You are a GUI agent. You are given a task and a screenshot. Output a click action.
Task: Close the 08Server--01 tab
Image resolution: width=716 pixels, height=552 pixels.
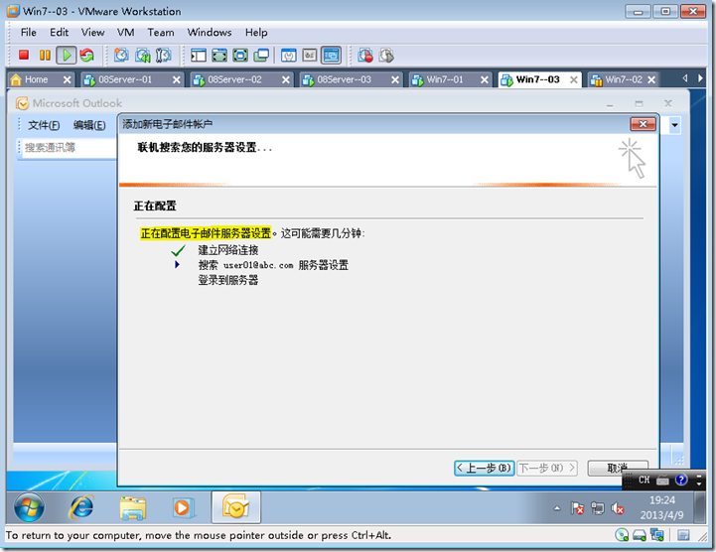tap(176, 79)
